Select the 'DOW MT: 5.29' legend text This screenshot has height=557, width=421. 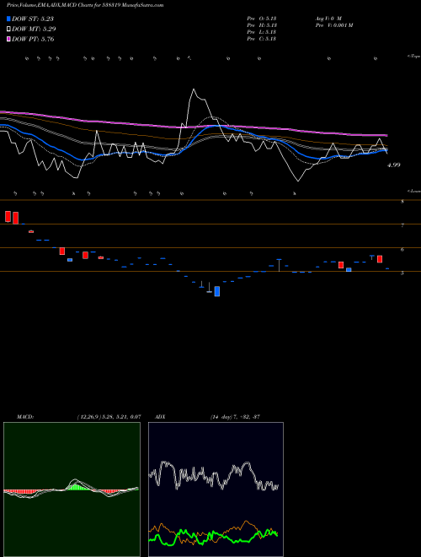pos(34,30)
